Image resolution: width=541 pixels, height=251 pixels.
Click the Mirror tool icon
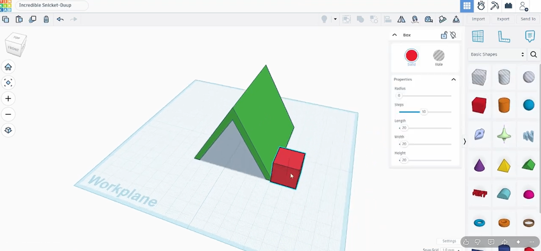point(401,19)
